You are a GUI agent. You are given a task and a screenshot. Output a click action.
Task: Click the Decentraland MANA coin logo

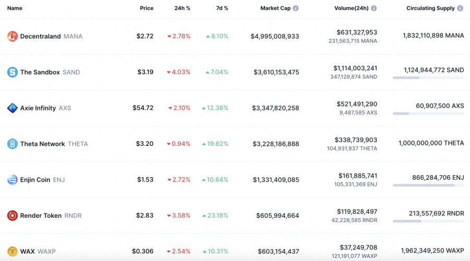point(12,36)
